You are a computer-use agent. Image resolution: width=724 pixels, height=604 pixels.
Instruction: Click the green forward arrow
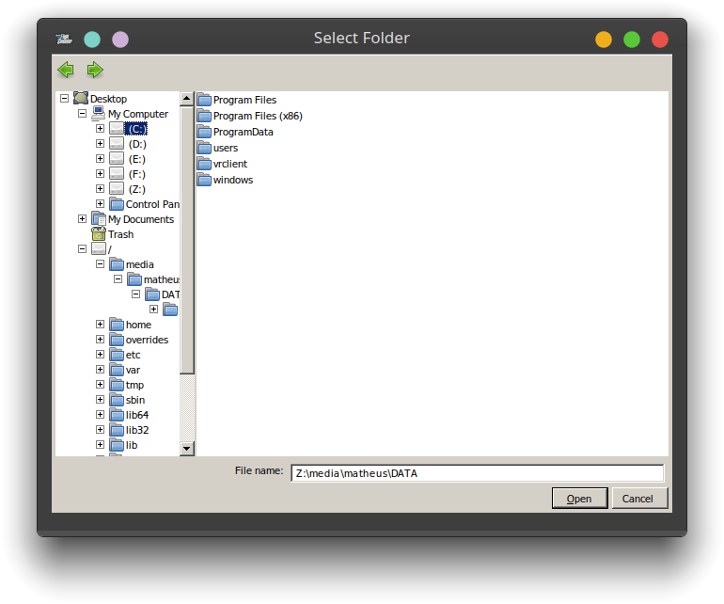point(95,70)
